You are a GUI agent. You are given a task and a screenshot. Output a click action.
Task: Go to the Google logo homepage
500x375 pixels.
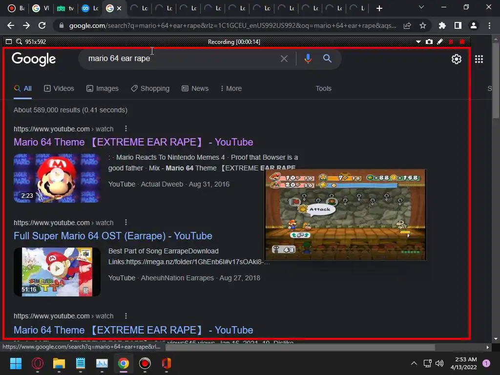34,59
